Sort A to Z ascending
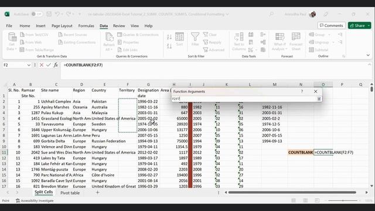Viewport: 375px width, 211px height. pos(169,37)
